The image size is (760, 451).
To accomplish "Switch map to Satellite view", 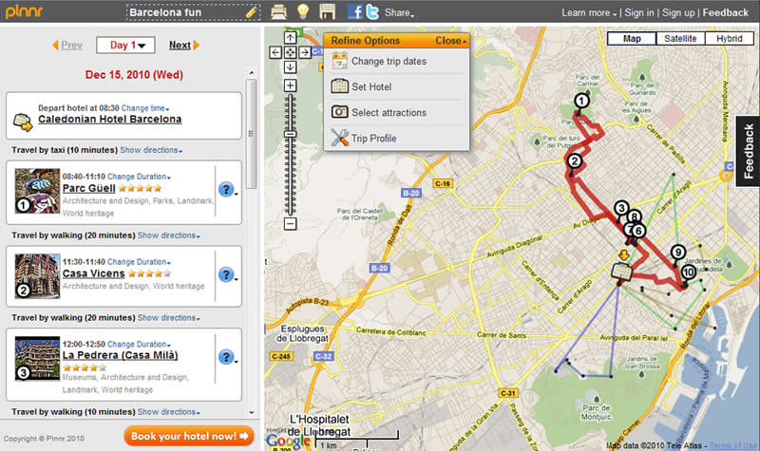I will pos(680,38).
